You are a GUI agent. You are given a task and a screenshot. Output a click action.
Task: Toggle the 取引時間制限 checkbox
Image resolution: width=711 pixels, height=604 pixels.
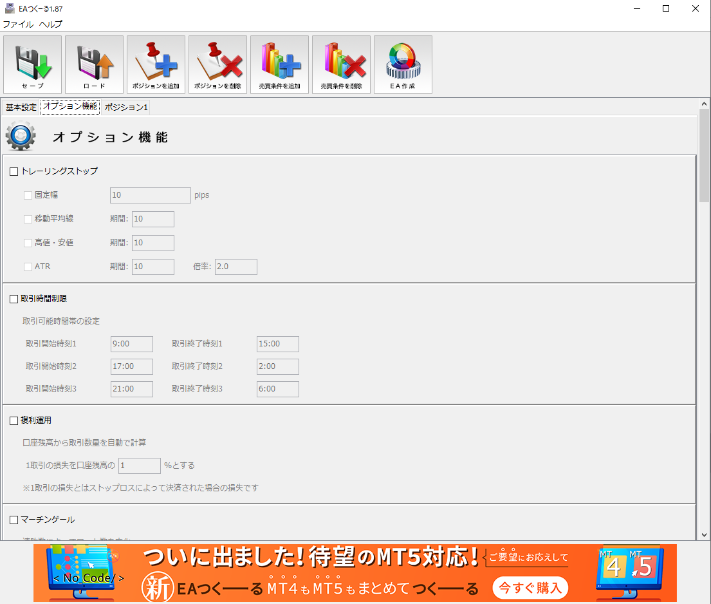pyautogui.click(x=14, y=299)
